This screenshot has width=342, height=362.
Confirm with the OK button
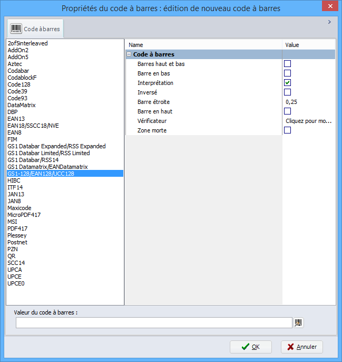coord(251,347)
